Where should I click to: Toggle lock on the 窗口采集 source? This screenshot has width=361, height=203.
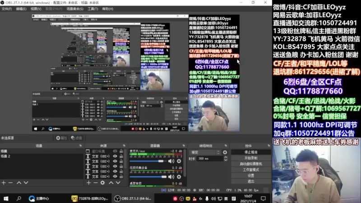point(121,151)
